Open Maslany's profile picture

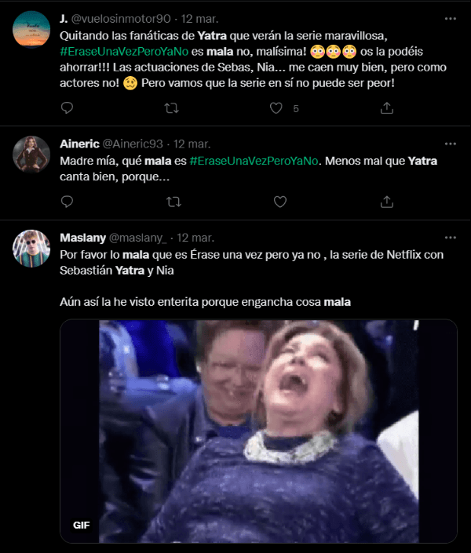pos(31,248)
